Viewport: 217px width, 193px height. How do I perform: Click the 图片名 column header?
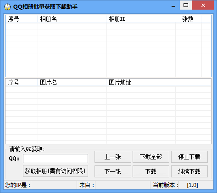tap(72, 82)
